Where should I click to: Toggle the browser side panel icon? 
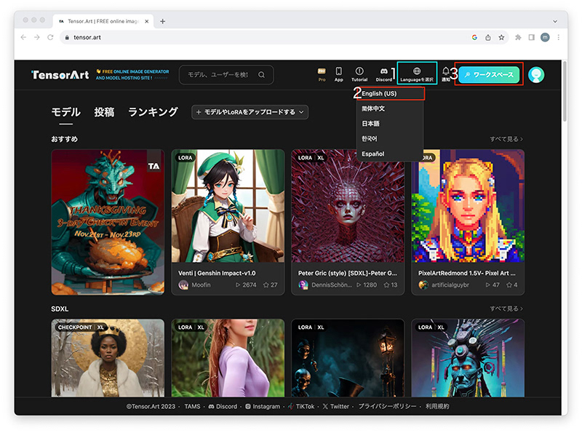tap(532, 37)
